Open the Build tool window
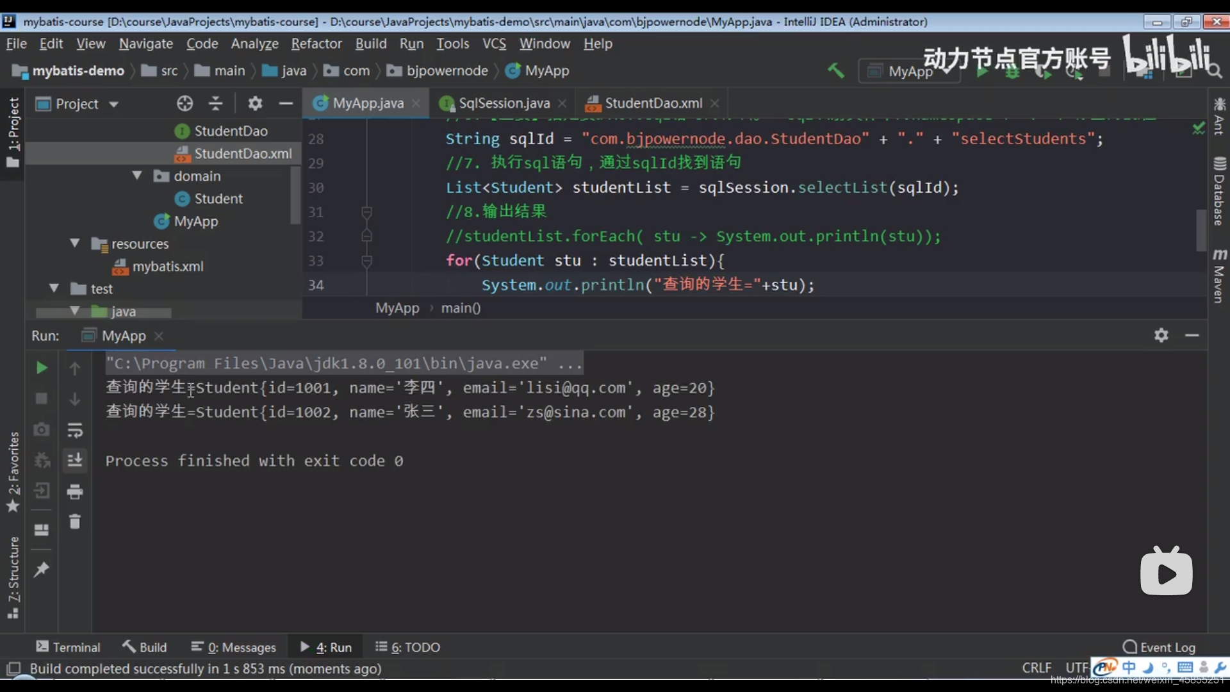This screenshot has width=1230, height=692. 145,647
